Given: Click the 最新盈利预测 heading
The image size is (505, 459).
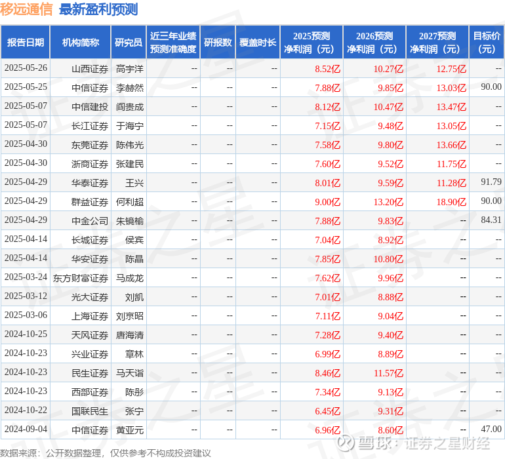Looking at the screenshot, I should (98, 9).
